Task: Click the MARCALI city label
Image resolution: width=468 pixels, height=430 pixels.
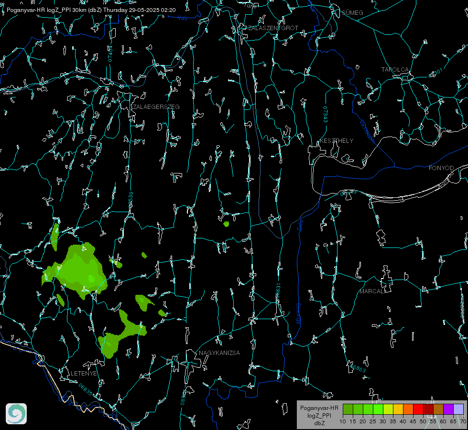Action: 372,291
